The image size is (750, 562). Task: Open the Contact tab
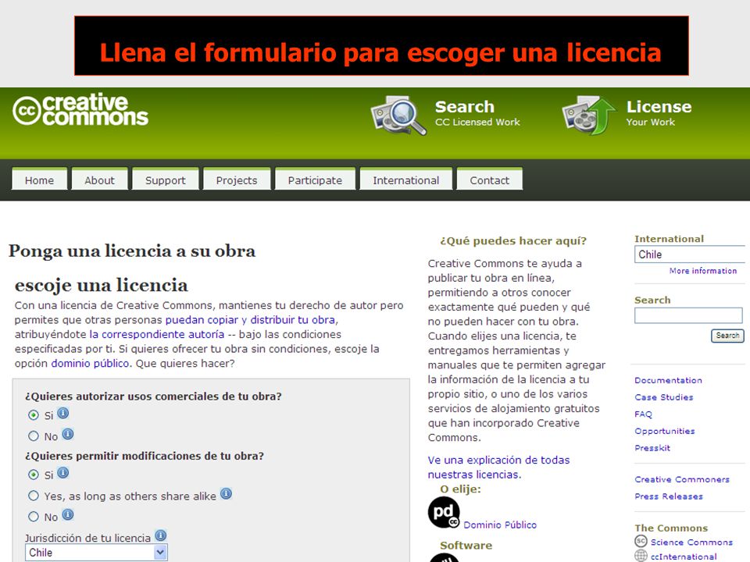coord(490,180)
